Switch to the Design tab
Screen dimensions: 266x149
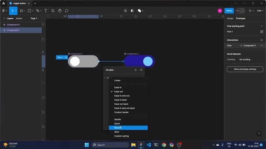tap(230, 18)
